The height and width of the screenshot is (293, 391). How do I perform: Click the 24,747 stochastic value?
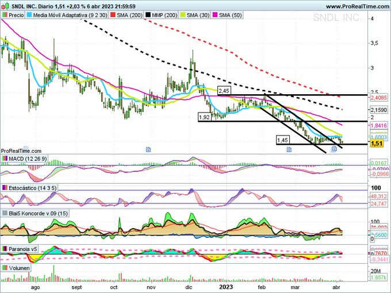[378, 204]
